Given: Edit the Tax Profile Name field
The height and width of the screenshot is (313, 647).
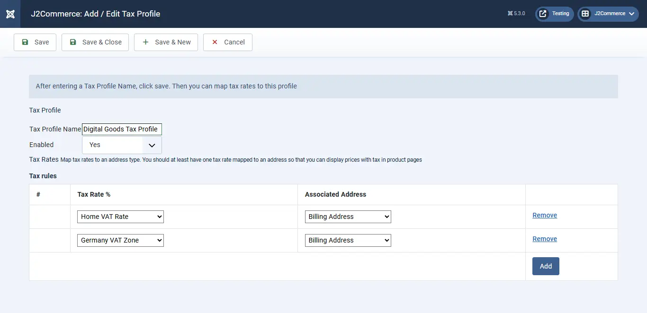Looking at the screenshot, I should [122, 129].
